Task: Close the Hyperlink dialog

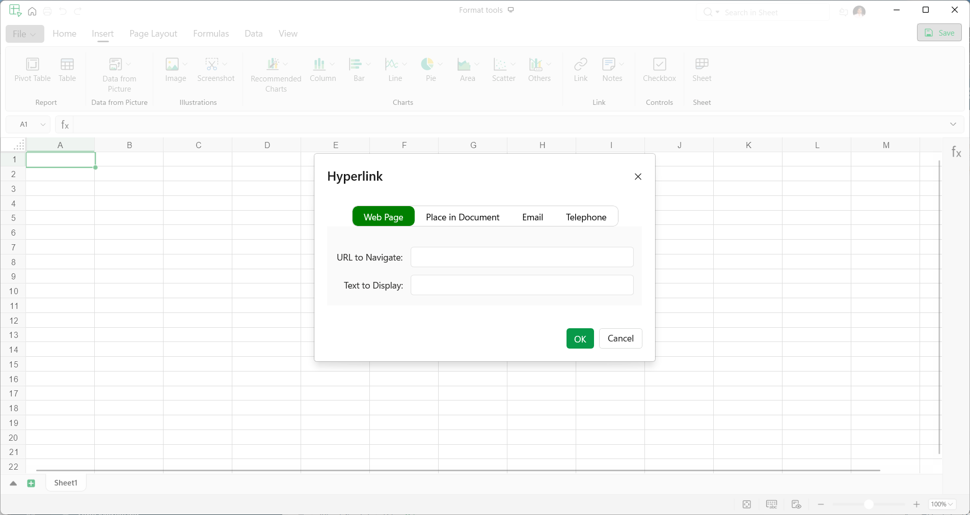Action: coord(638,177)
